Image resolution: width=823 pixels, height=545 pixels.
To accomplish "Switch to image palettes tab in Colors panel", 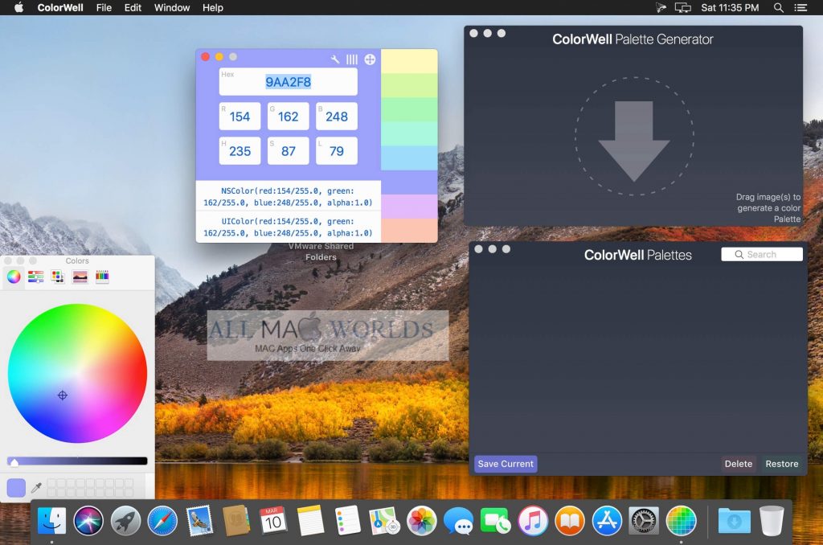I will click(80, 277).
